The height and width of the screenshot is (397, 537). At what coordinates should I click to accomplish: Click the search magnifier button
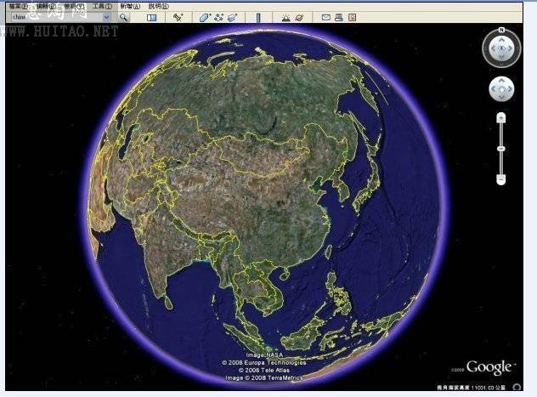pos(123,17)
